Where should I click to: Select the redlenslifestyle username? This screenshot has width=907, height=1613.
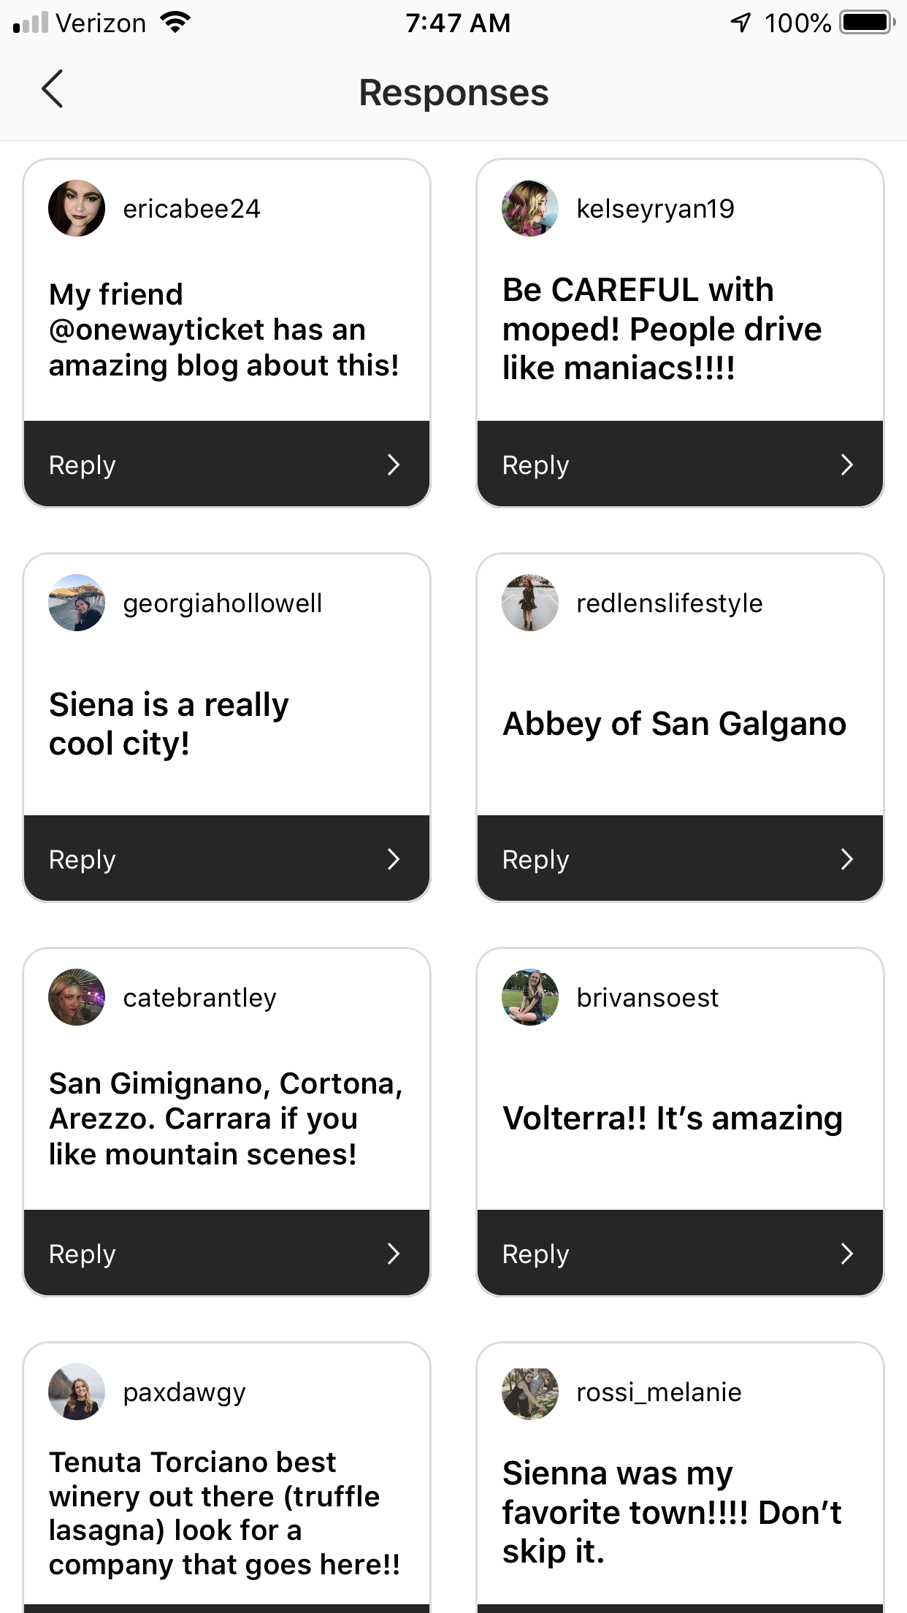[669, 603]
